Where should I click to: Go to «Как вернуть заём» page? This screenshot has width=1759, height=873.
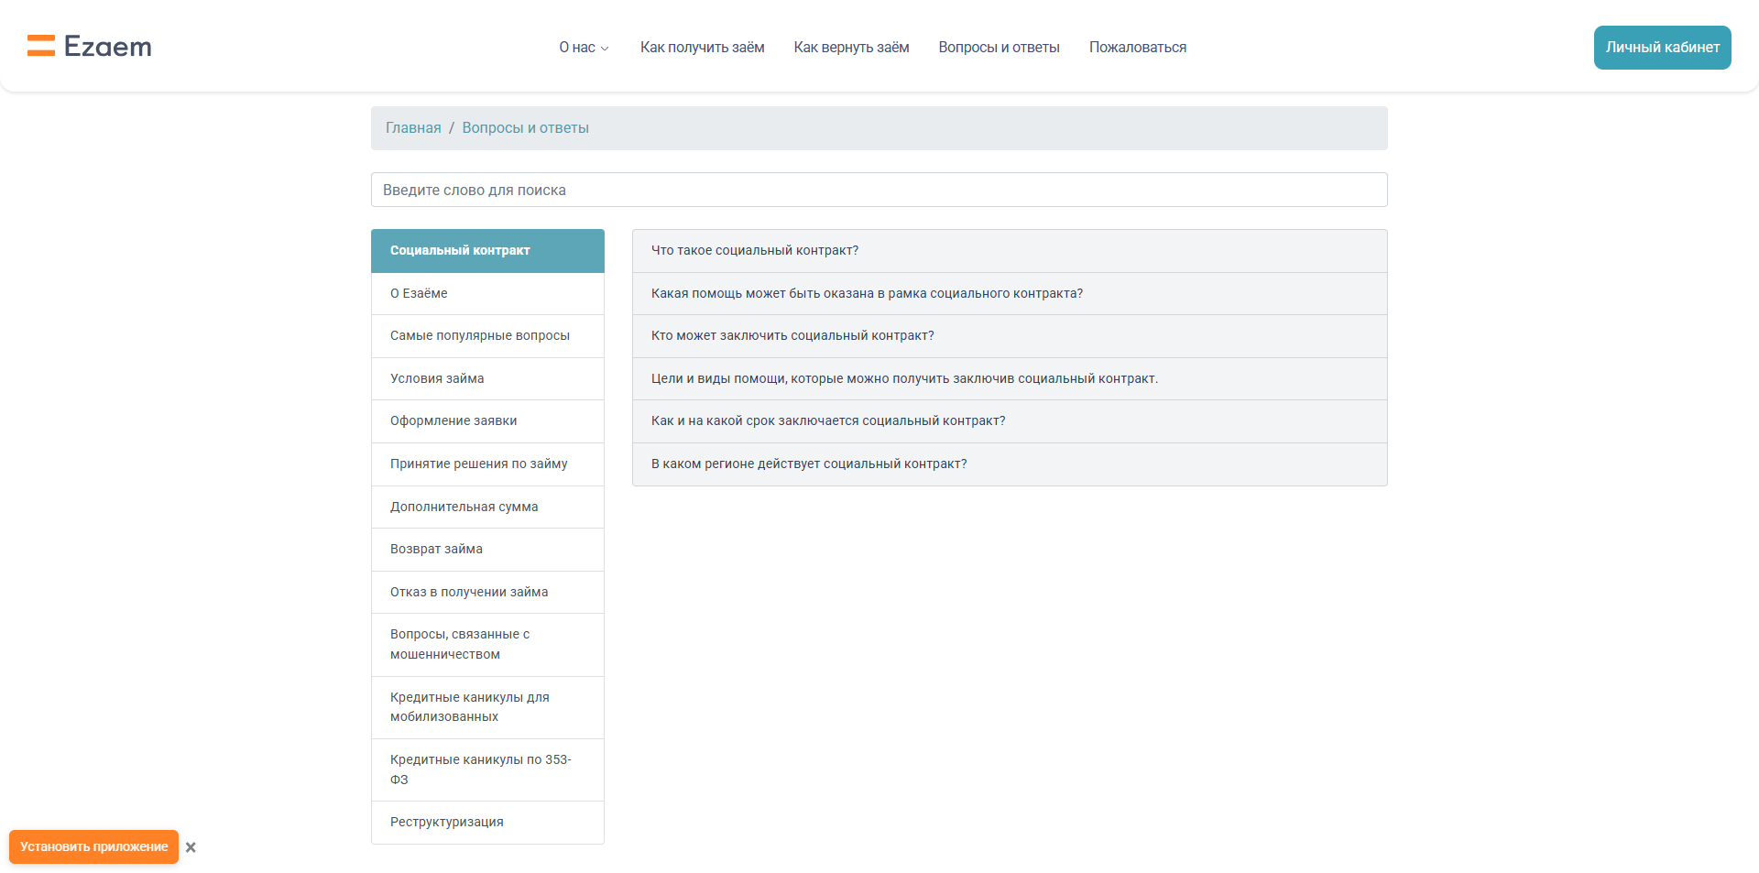(x=851, y=48)
